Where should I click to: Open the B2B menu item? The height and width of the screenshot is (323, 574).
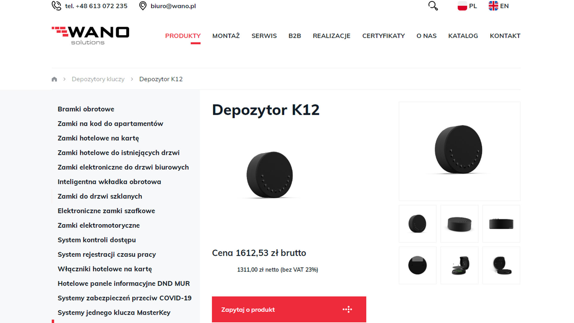click(x=295, y=36)
